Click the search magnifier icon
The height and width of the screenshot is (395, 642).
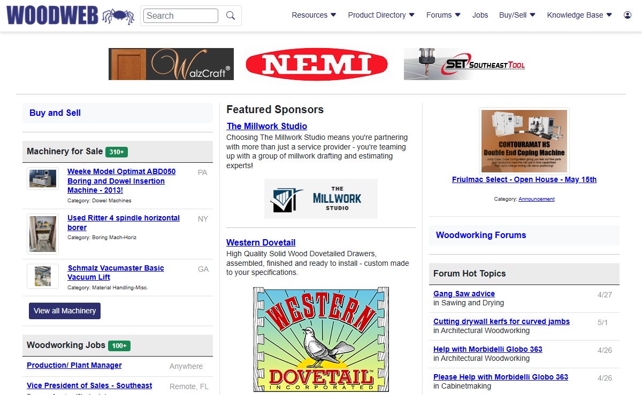[231, 15]
